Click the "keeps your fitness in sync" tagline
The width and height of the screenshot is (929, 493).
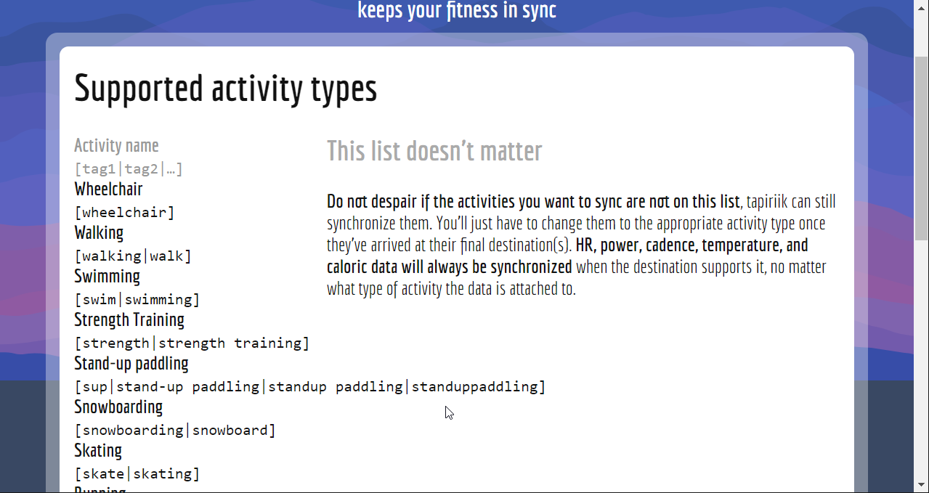tap(457, 11)
